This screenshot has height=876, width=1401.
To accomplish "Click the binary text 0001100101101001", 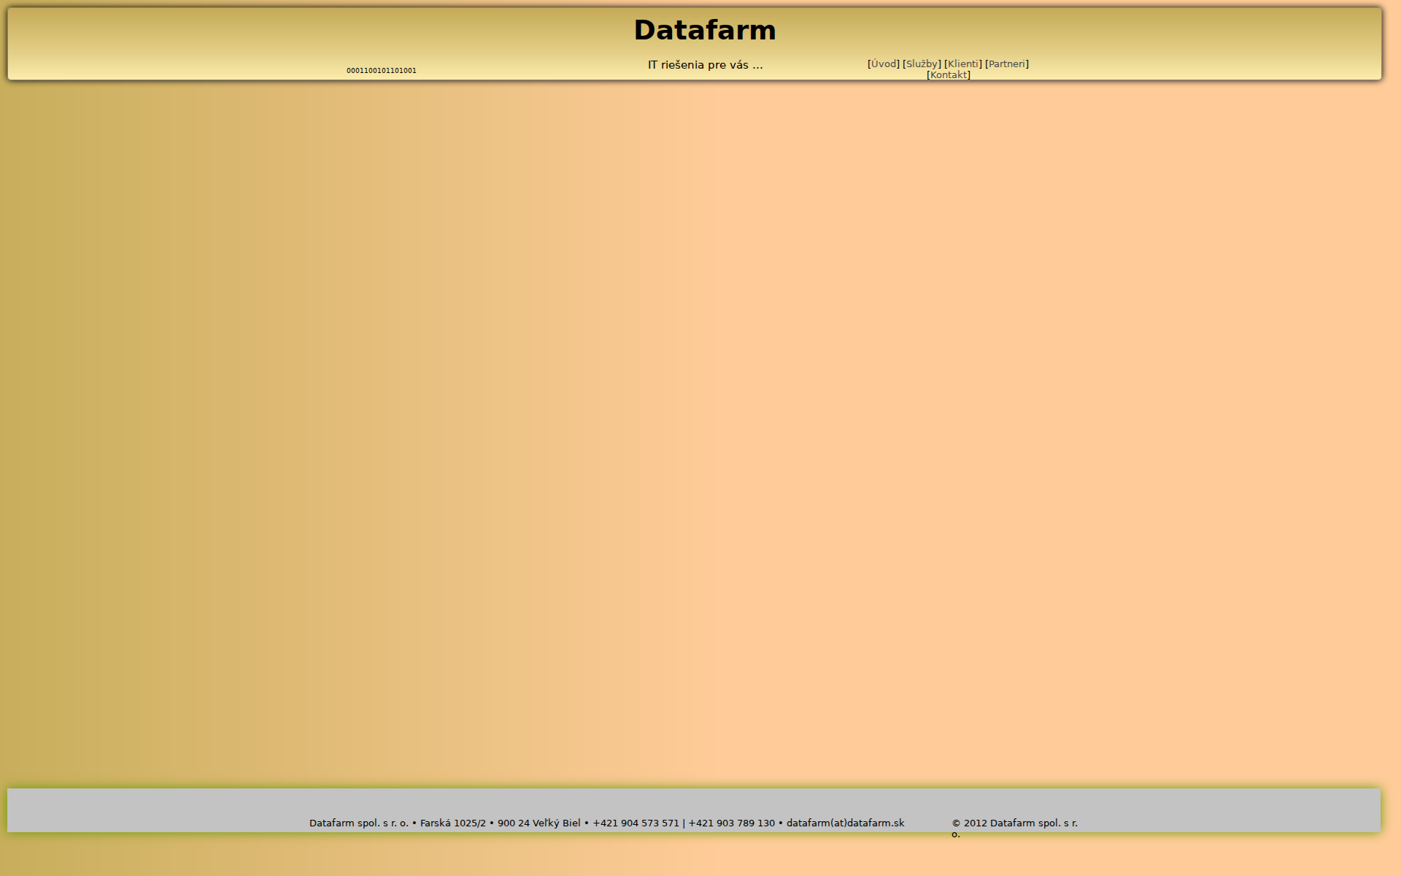I will coord(381,71).
